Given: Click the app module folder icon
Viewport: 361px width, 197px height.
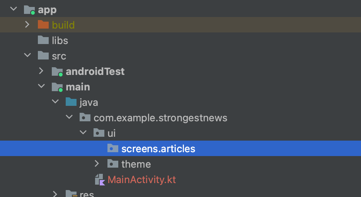Looking at the screenshot, I should (29, 10).
